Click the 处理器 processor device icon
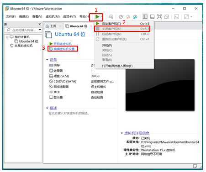Viewport: 206px width, 172px height. (51, 71)
